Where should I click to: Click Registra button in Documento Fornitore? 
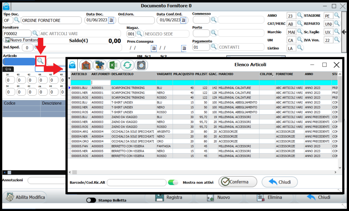pos(169,197)
